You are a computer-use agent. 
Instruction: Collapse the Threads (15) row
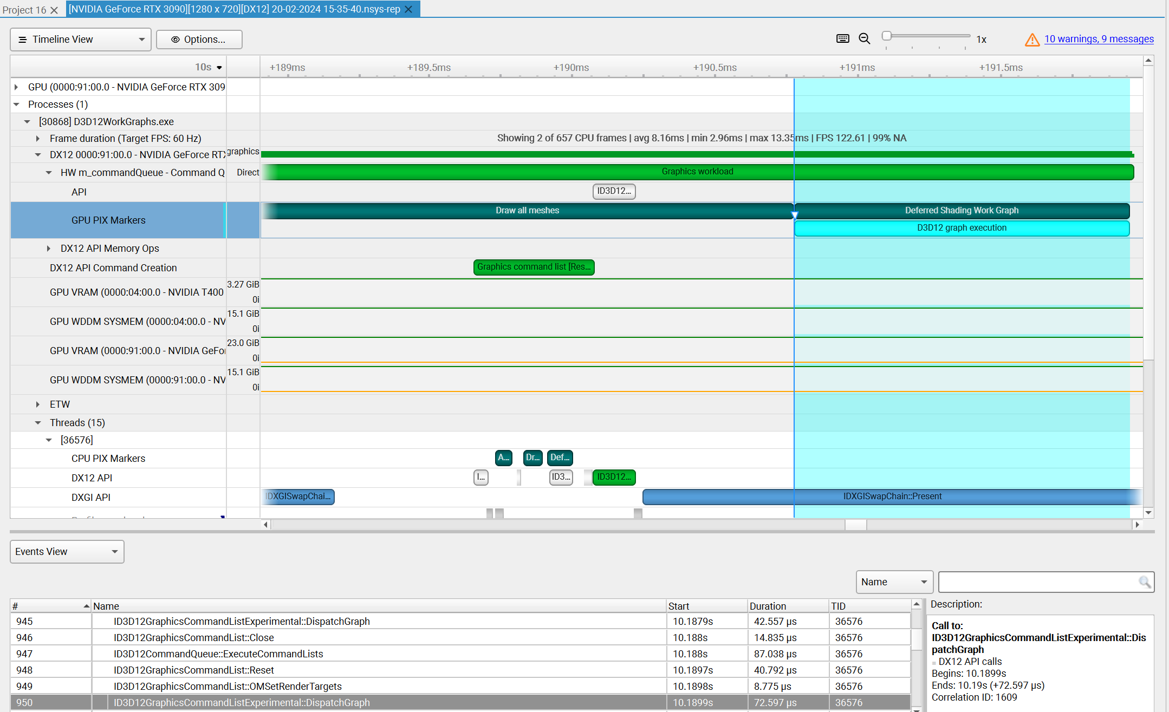[x=37, y=422]
